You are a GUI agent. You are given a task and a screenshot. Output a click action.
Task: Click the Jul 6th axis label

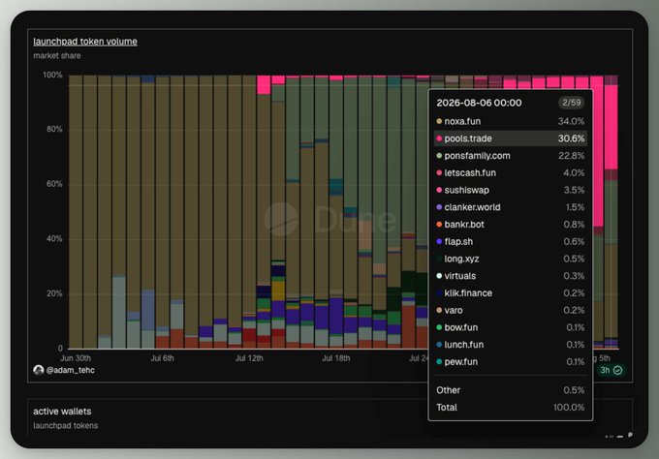click(162, 358)
